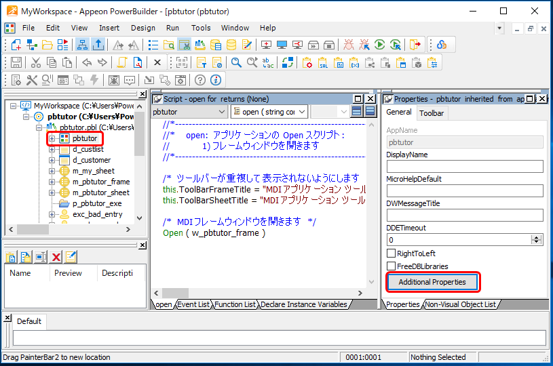This screenshot has width=553, height=366.
Task: Open the Non-Visual Object List tab
Action: [x=460, y=304]
